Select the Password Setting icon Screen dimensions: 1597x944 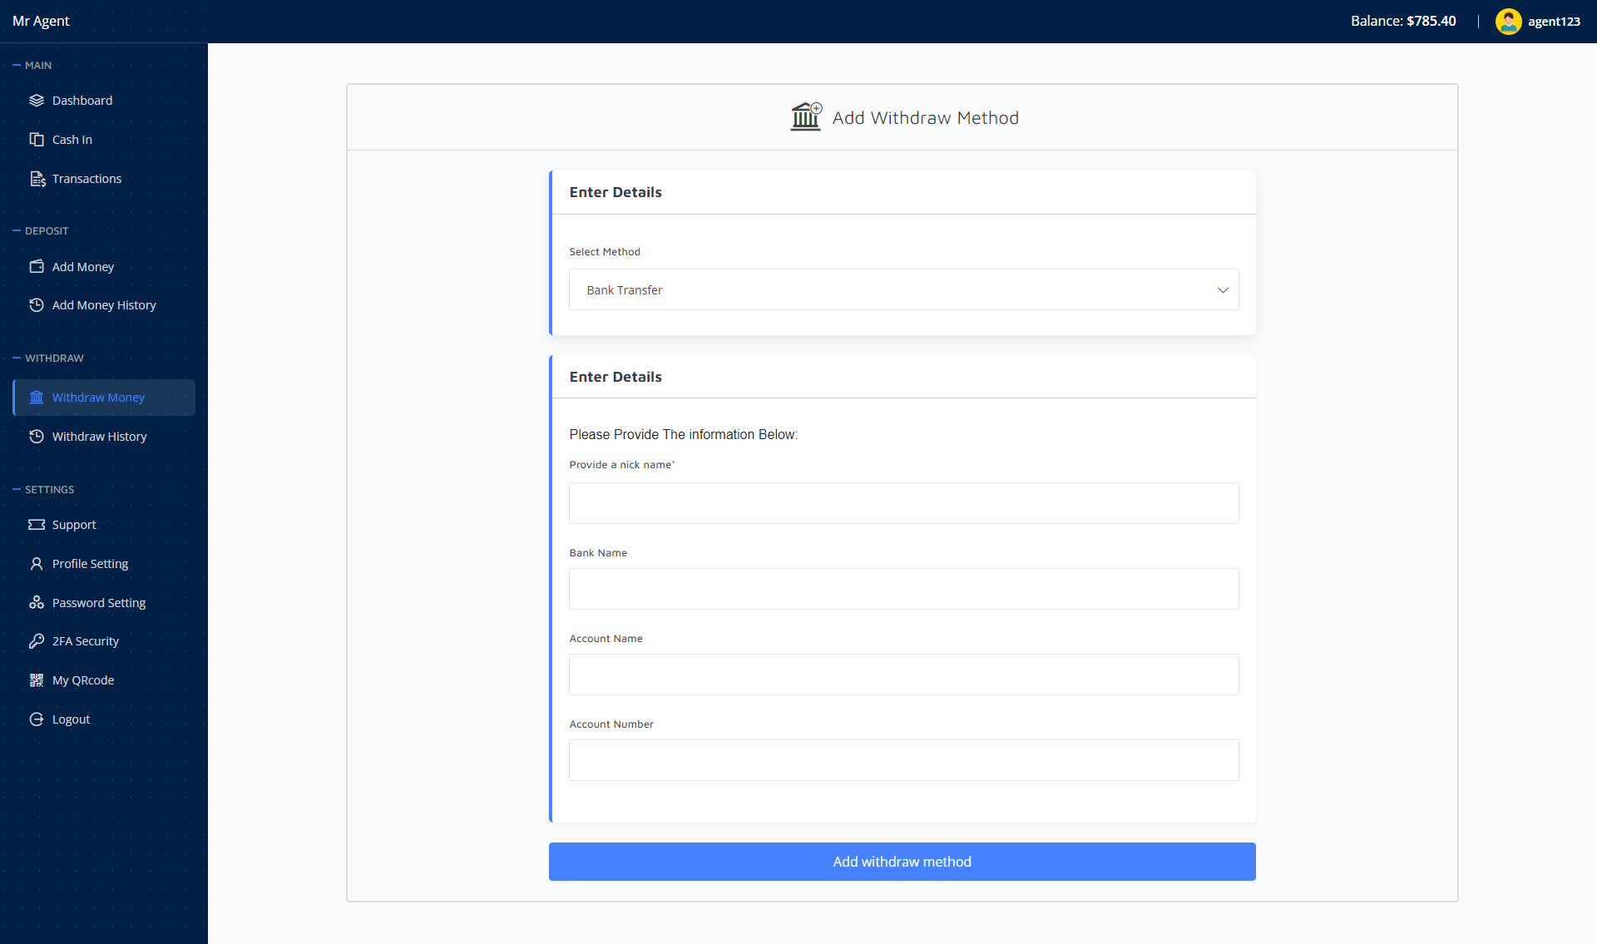(37, 602)
